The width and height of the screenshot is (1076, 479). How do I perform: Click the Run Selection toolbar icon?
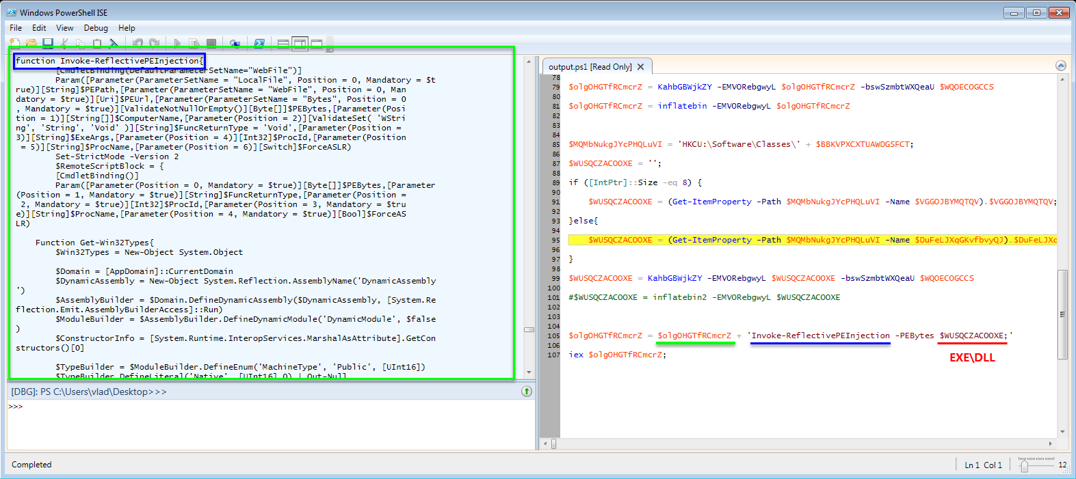194,44
